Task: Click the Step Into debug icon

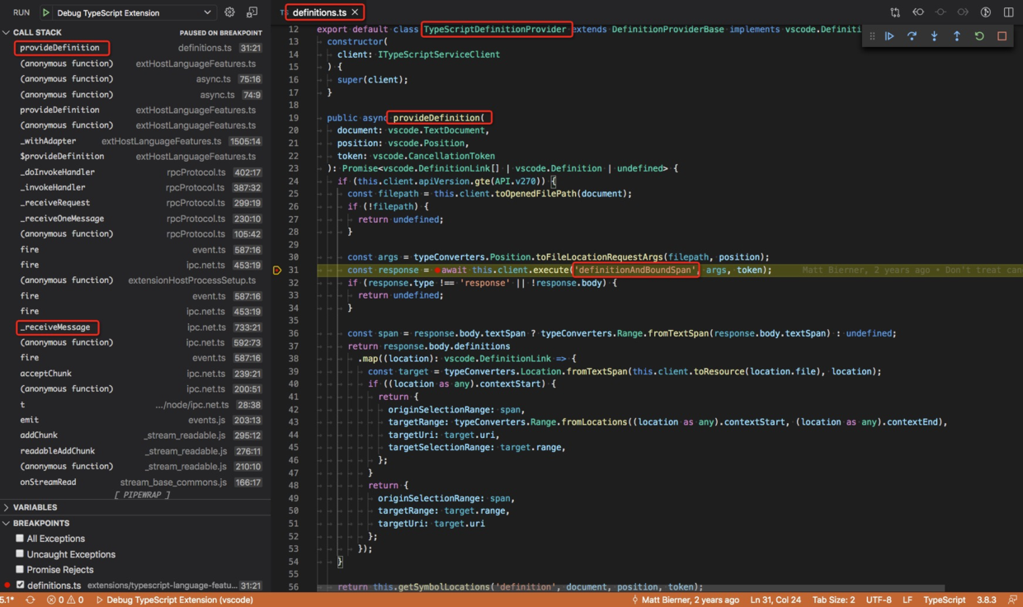Action: [x=934, y=36]
